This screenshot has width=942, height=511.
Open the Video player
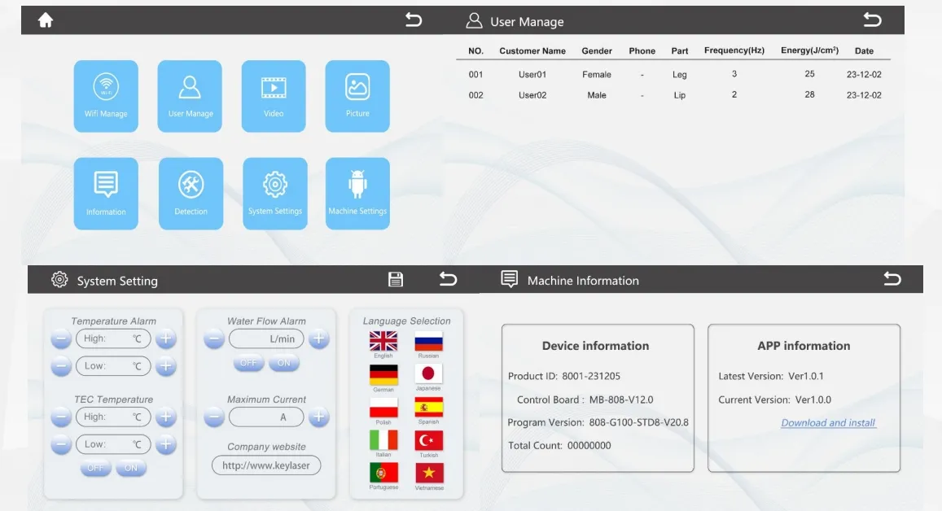(x=274, y=95)
